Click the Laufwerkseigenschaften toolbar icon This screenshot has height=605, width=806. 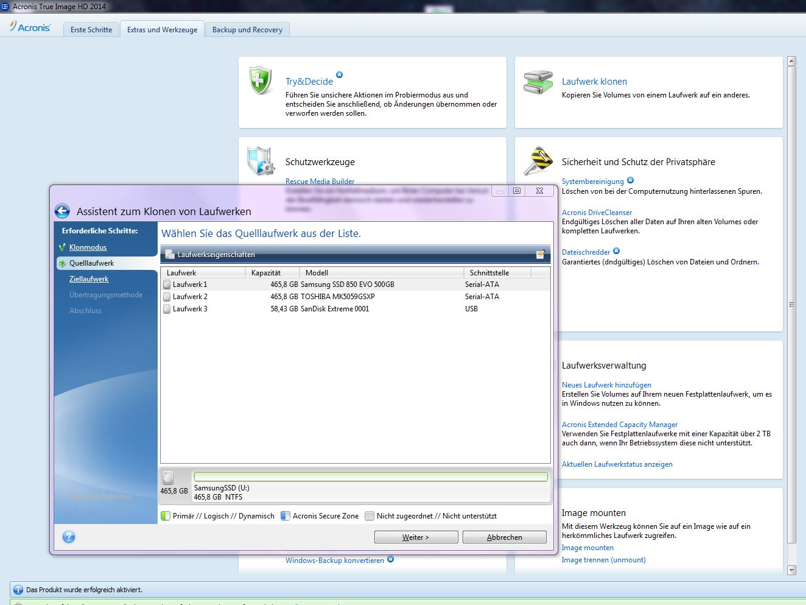point(170,255)
